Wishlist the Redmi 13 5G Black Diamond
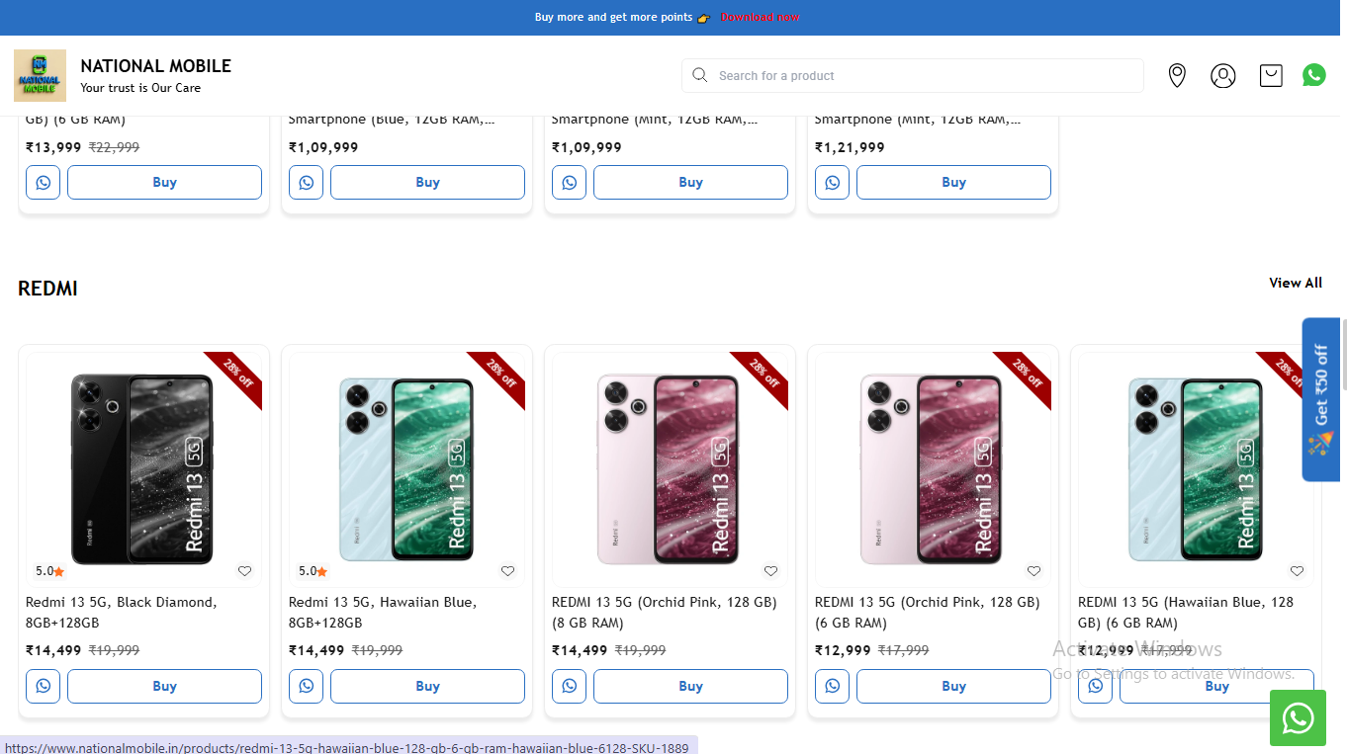Screen dimensions: 1347x754 [245, 571]
